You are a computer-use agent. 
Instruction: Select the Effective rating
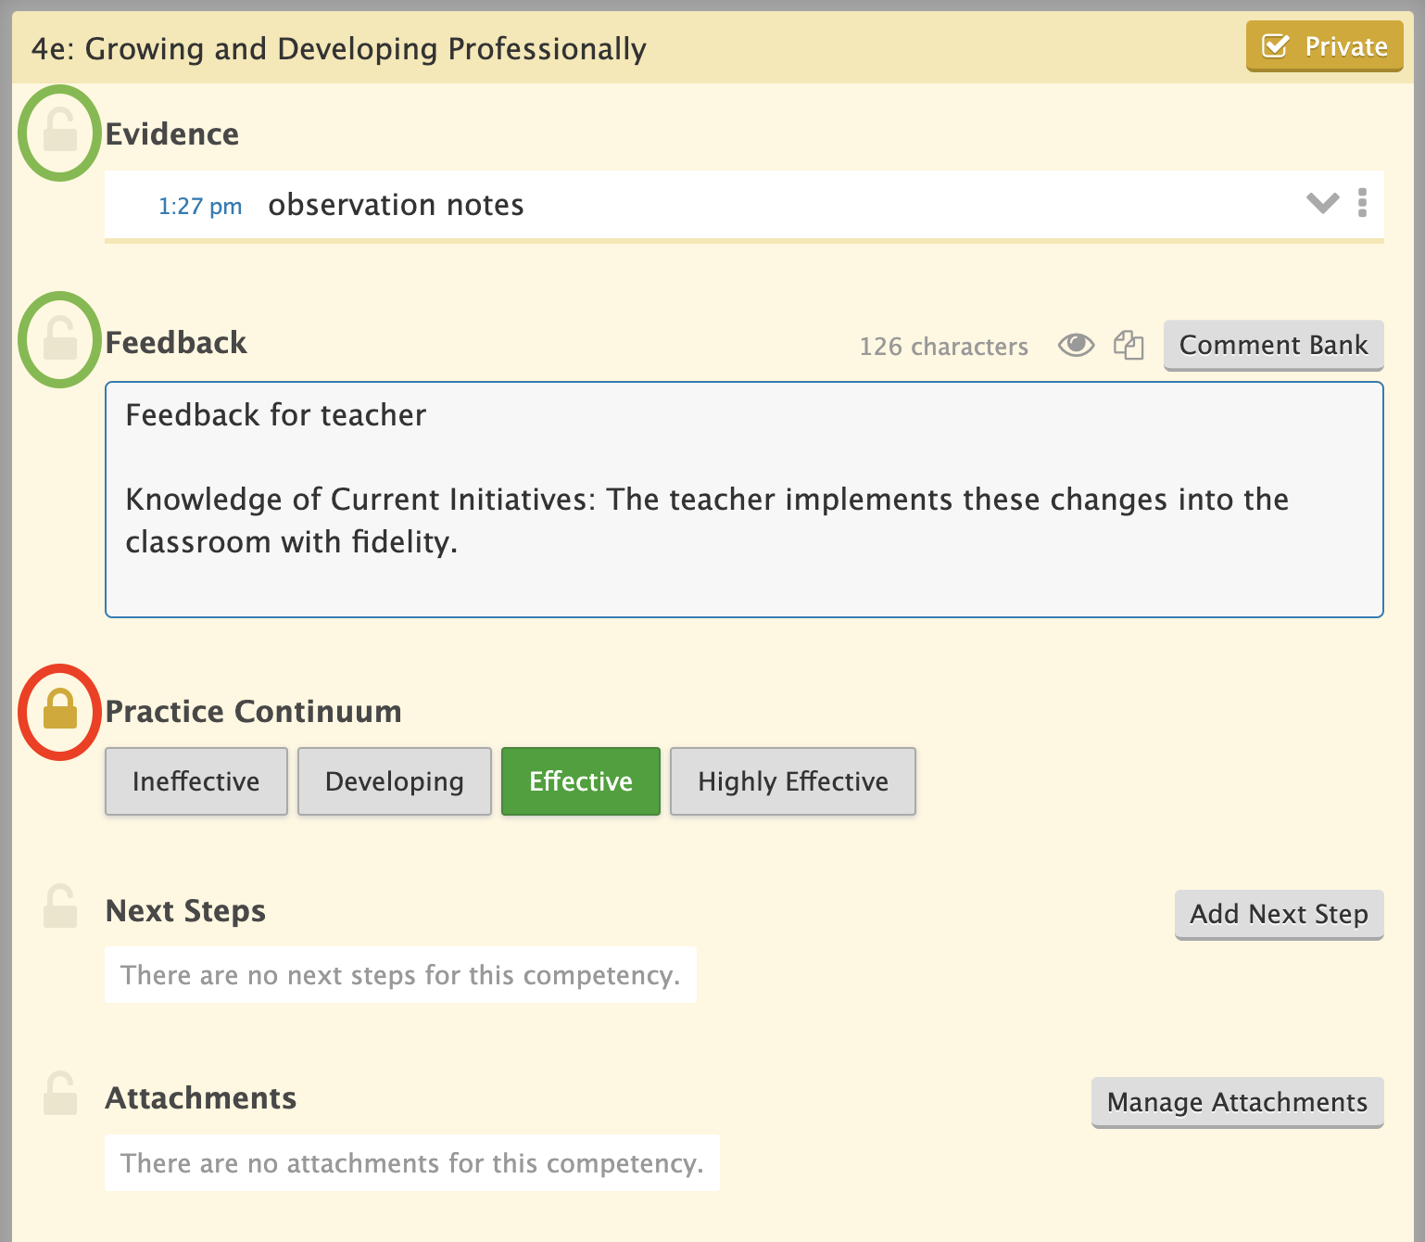tap(581, 781)
